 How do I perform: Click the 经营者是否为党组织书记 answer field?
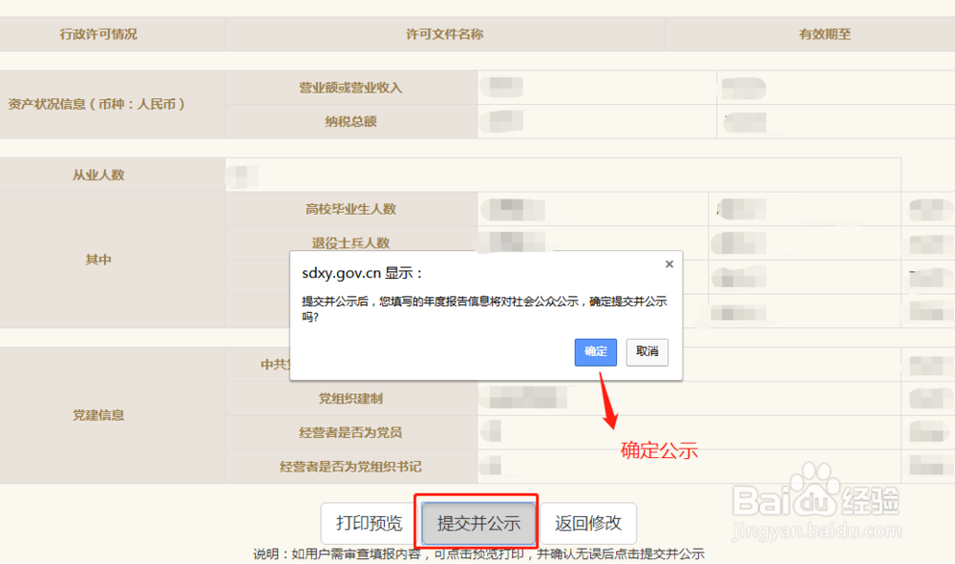[x=497, y=467]
